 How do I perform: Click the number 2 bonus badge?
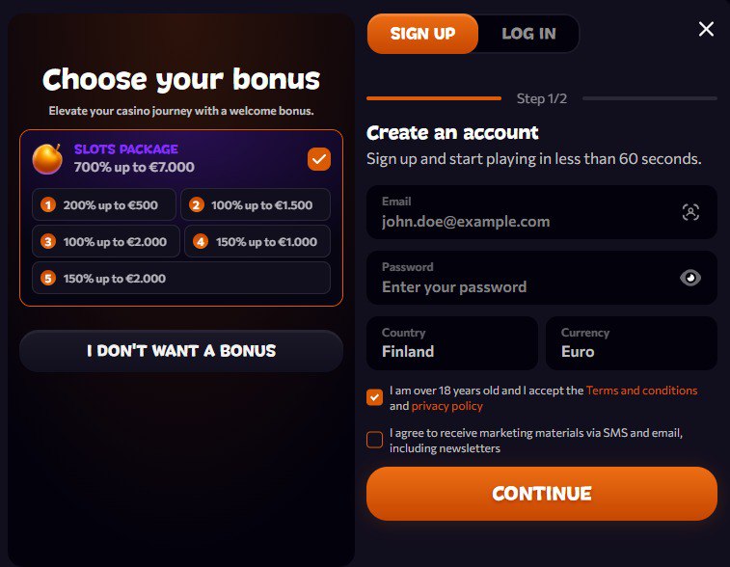click(197, 204)
